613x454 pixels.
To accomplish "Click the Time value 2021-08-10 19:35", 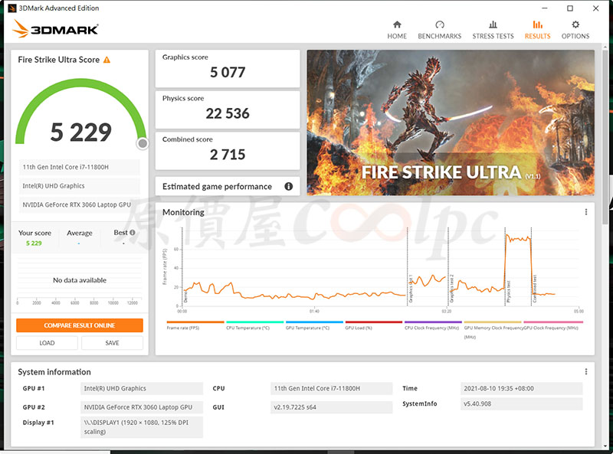I will (x=522, y=388).
